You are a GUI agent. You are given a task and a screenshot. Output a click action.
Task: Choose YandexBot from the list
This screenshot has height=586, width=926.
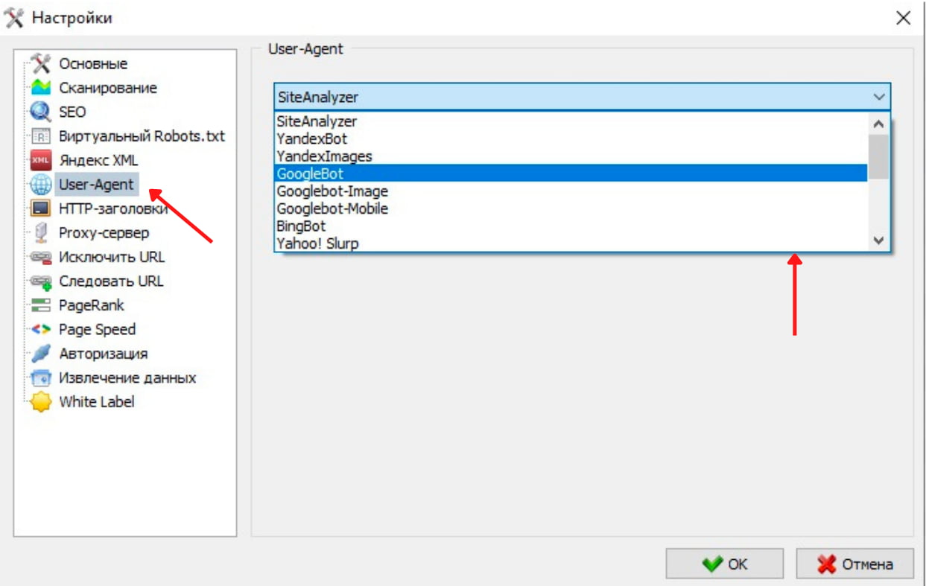571,138
